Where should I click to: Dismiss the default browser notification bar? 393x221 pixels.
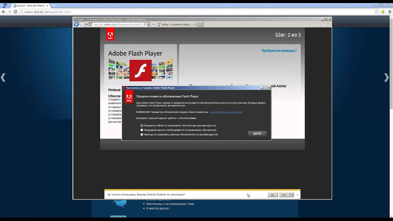coord(298,195)
